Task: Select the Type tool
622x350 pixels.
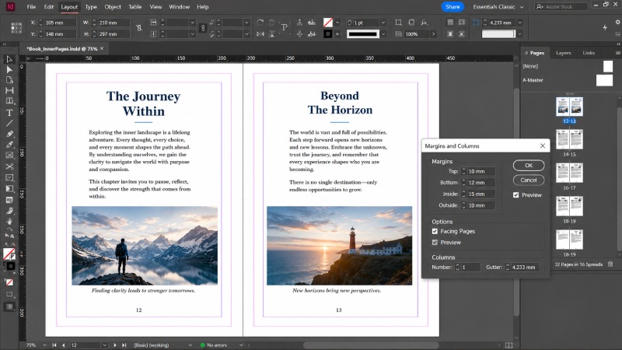Action: (x=9, y=113)
